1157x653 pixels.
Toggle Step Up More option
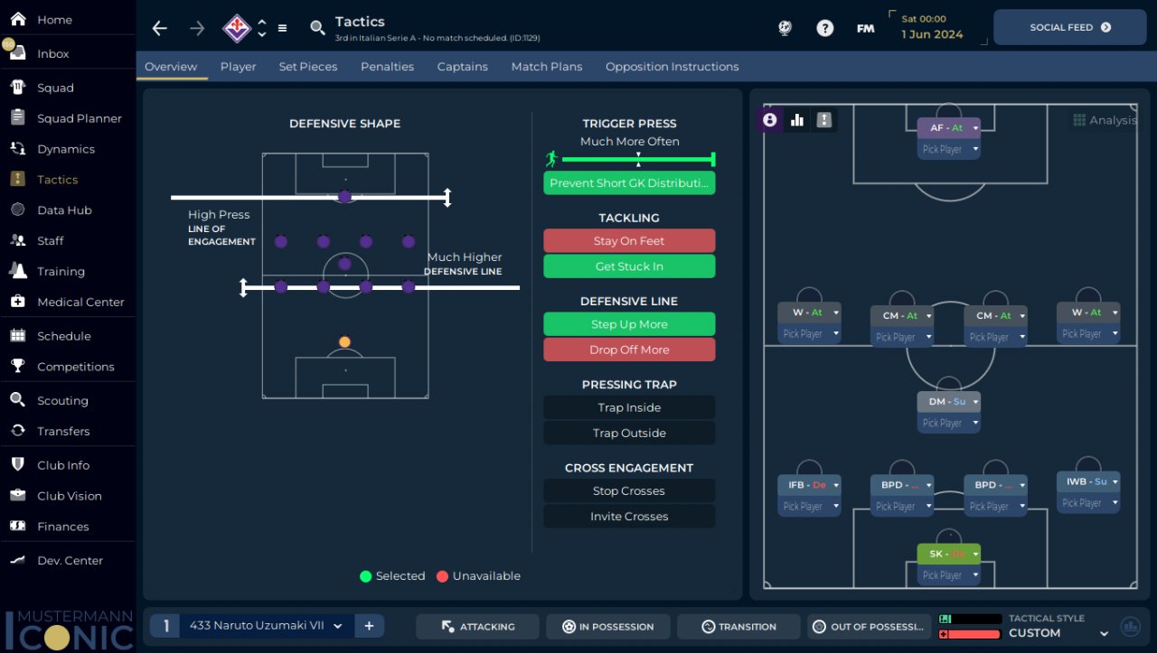(629, 324)
